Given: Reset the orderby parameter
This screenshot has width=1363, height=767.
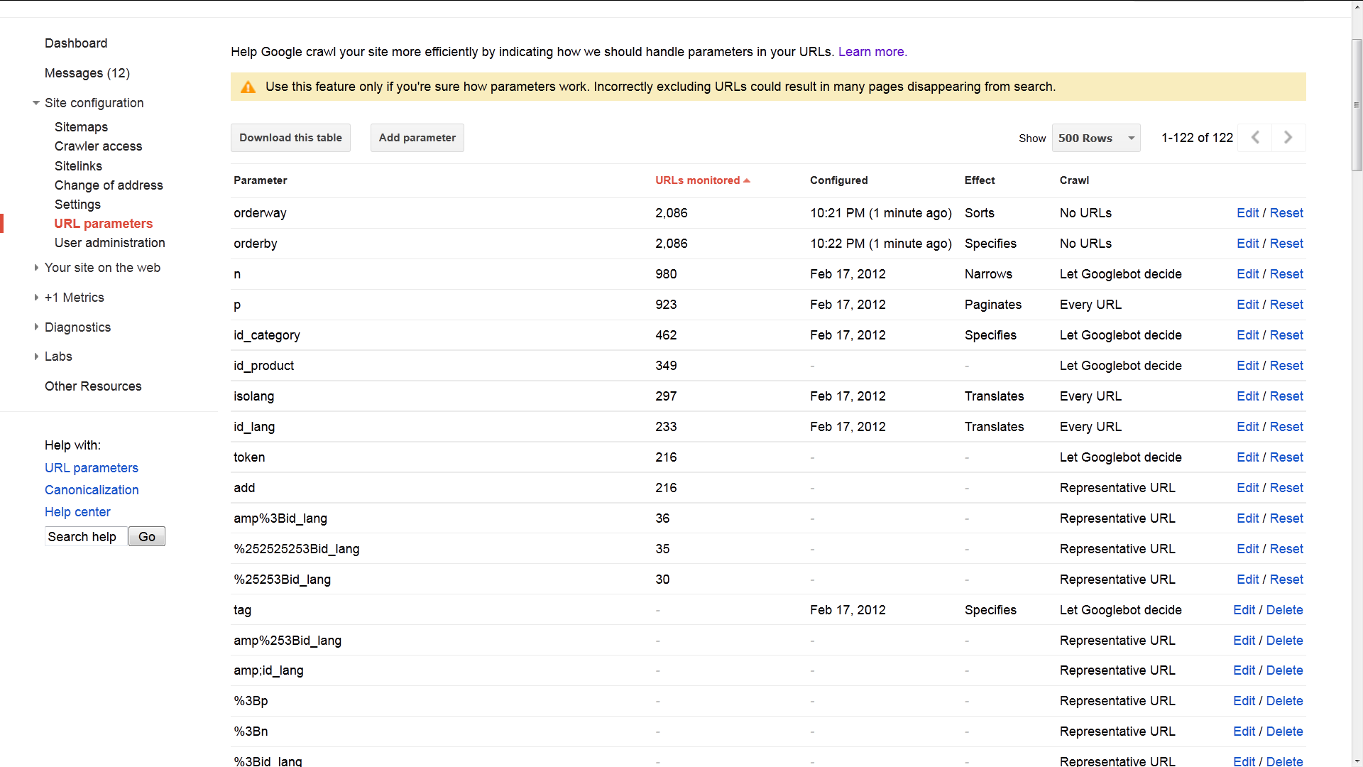Looking at the screenshot, I should (1286, 244).
